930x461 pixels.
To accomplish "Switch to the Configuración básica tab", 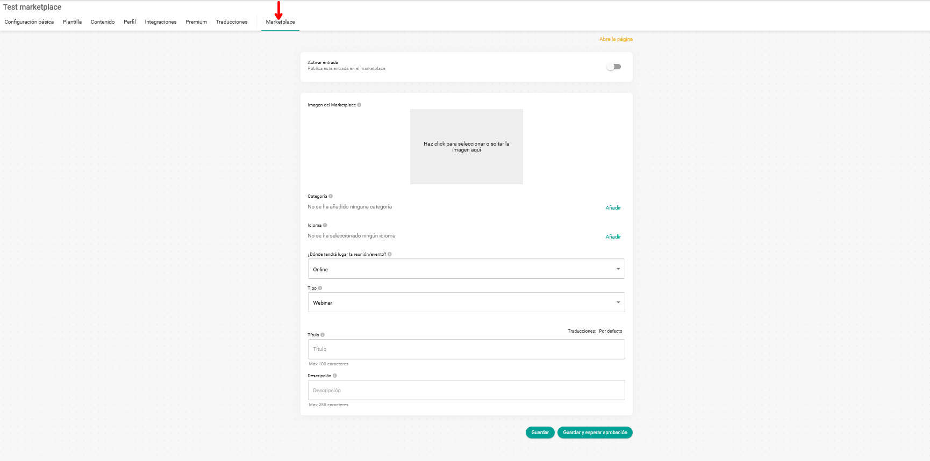I will click(29, 22).
